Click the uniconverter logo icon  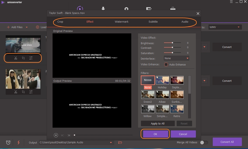3,2
